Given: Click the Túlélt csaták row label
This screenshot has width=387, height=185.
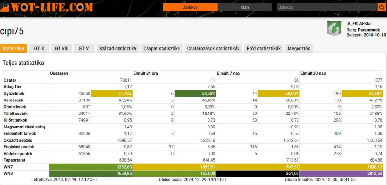Looking at the screenshot, I should [x=15, y=114].
